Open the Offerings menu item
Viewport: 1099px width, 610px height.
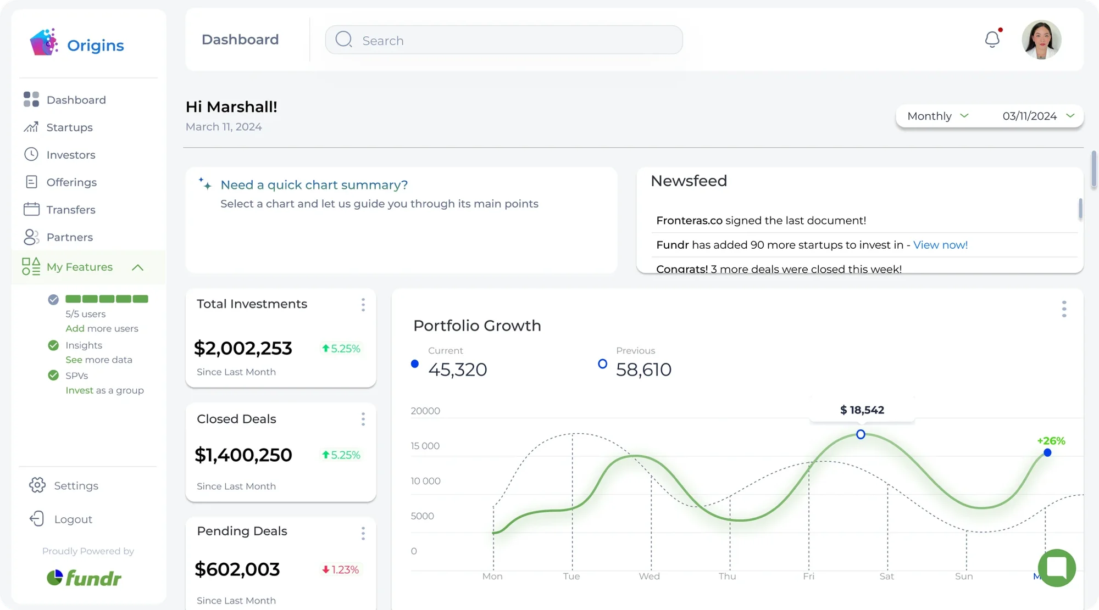[x=72, y=182]
